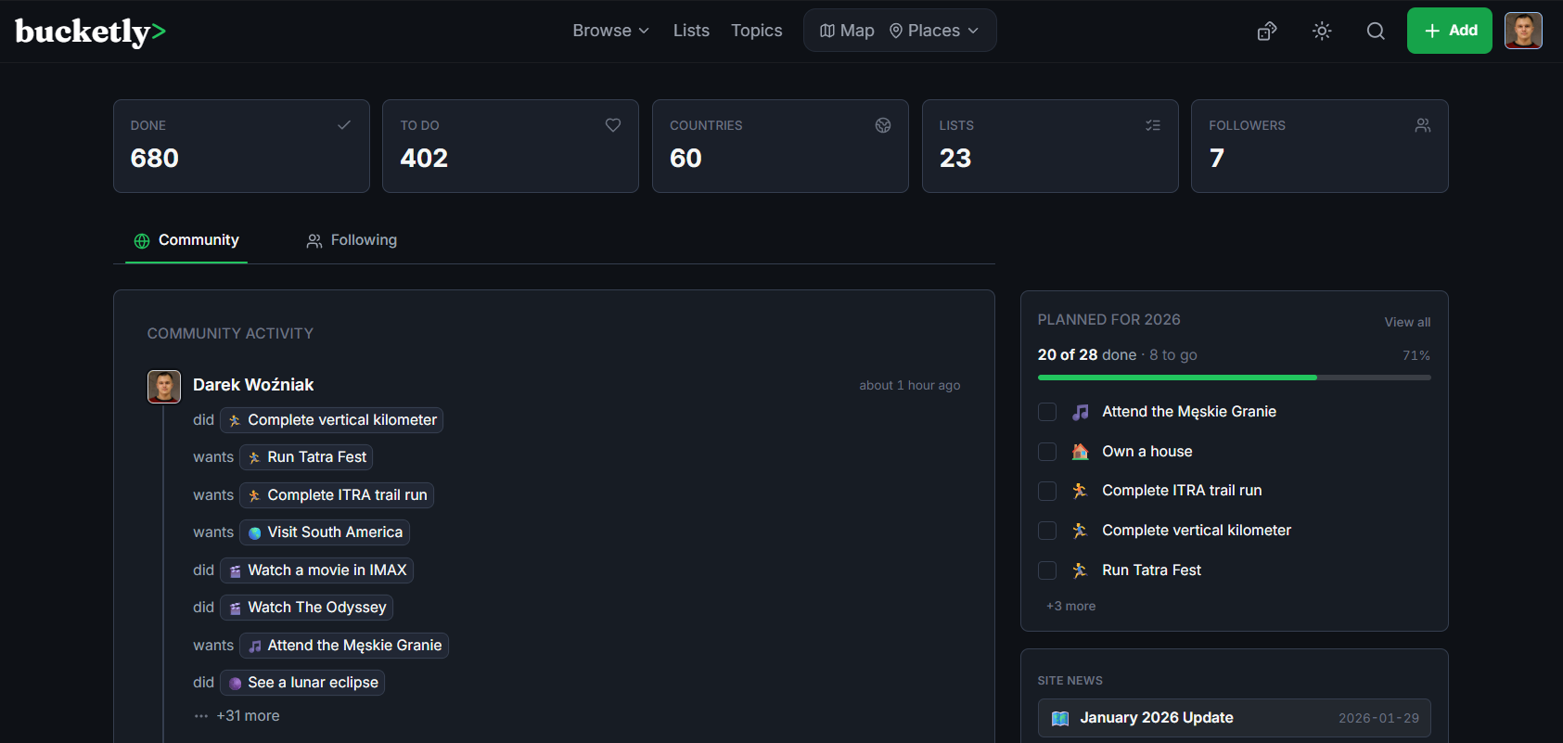This screenshot has height=743, width=1563.
Task: Open the Topics nav item
Action: (x=756, y=31)
